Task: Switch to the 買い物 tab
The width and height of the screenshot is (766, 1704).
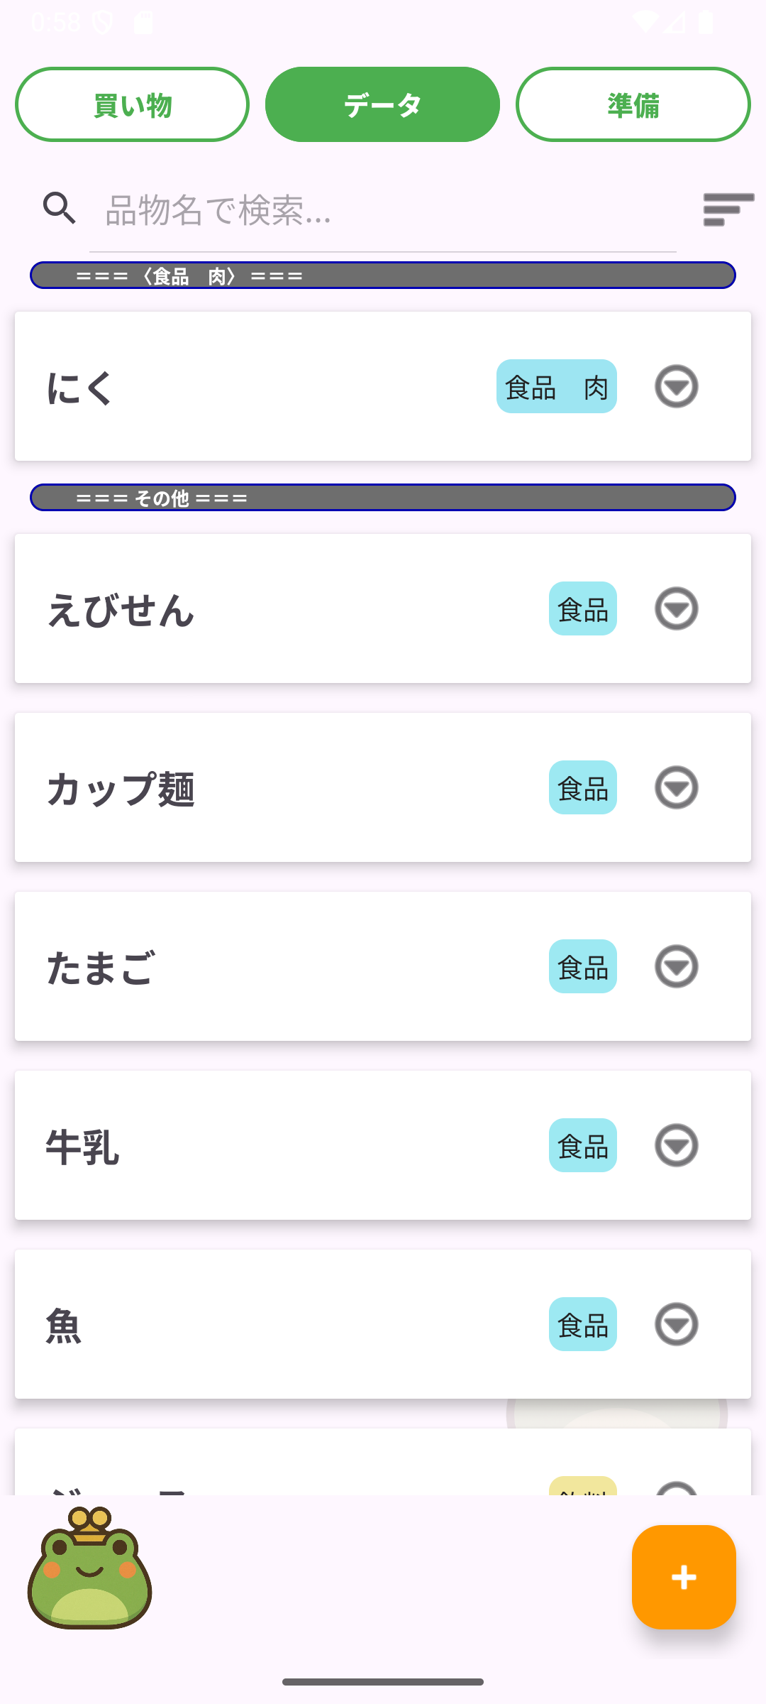Action: point(133,105)
